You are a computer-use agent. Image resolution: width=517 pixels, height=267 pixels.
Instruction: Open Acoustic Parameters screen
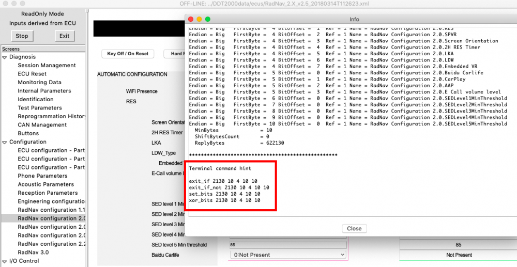pos(46,184)
